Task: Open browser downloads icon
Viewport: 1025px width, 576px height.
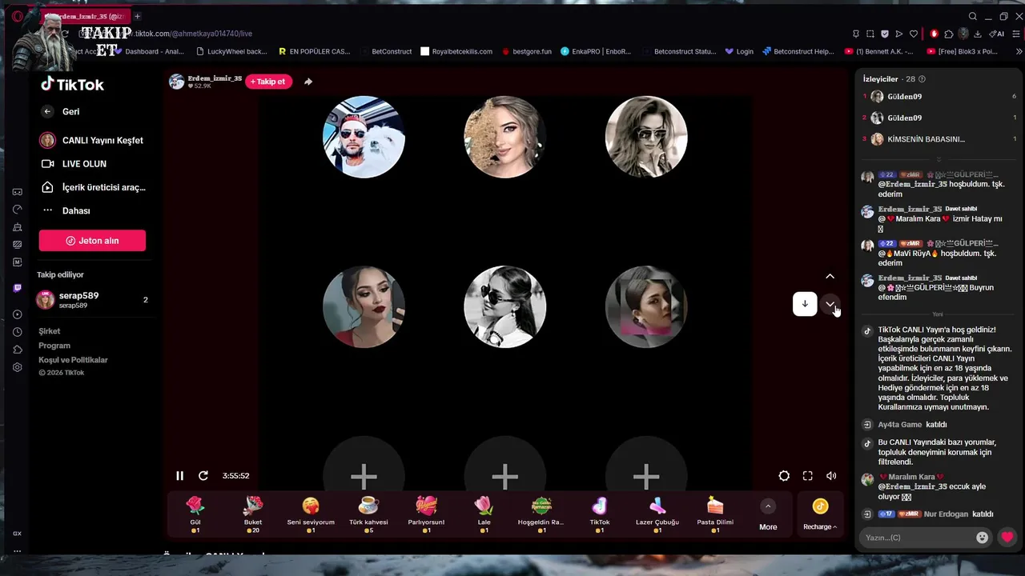Action: (x=978, y=34)
